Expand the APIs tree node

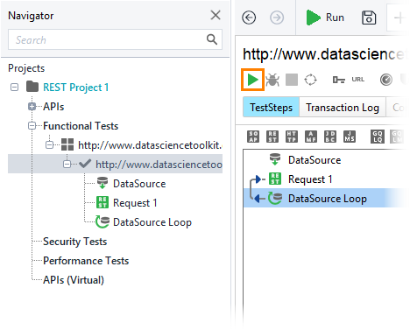coord(32,107)
